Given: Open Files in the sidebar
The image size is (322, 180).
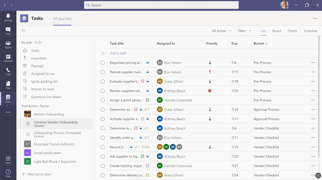Looking at the screenshot, I should click(8, 85).
